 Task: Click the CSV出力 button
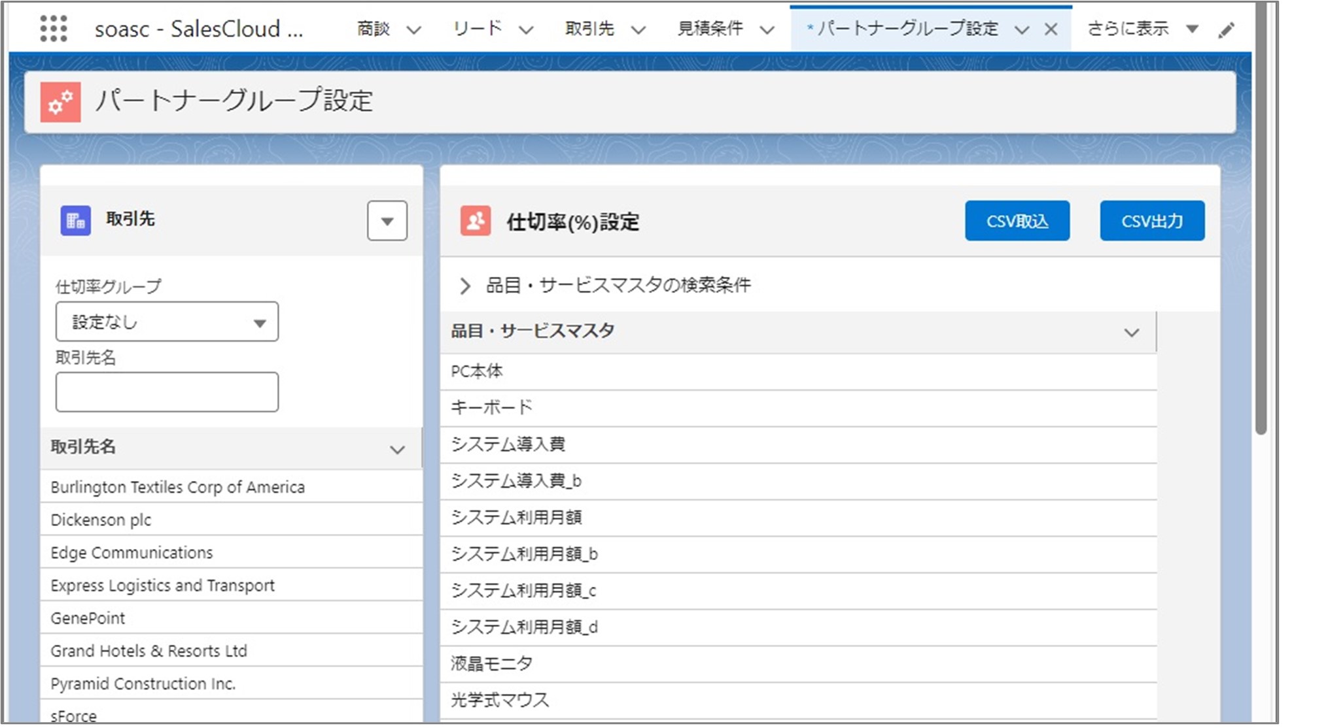click(1151, 221)
